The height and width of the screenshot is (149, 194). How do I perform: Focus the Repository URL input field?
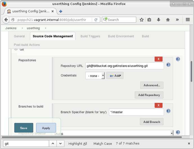[x=125, y=66]
